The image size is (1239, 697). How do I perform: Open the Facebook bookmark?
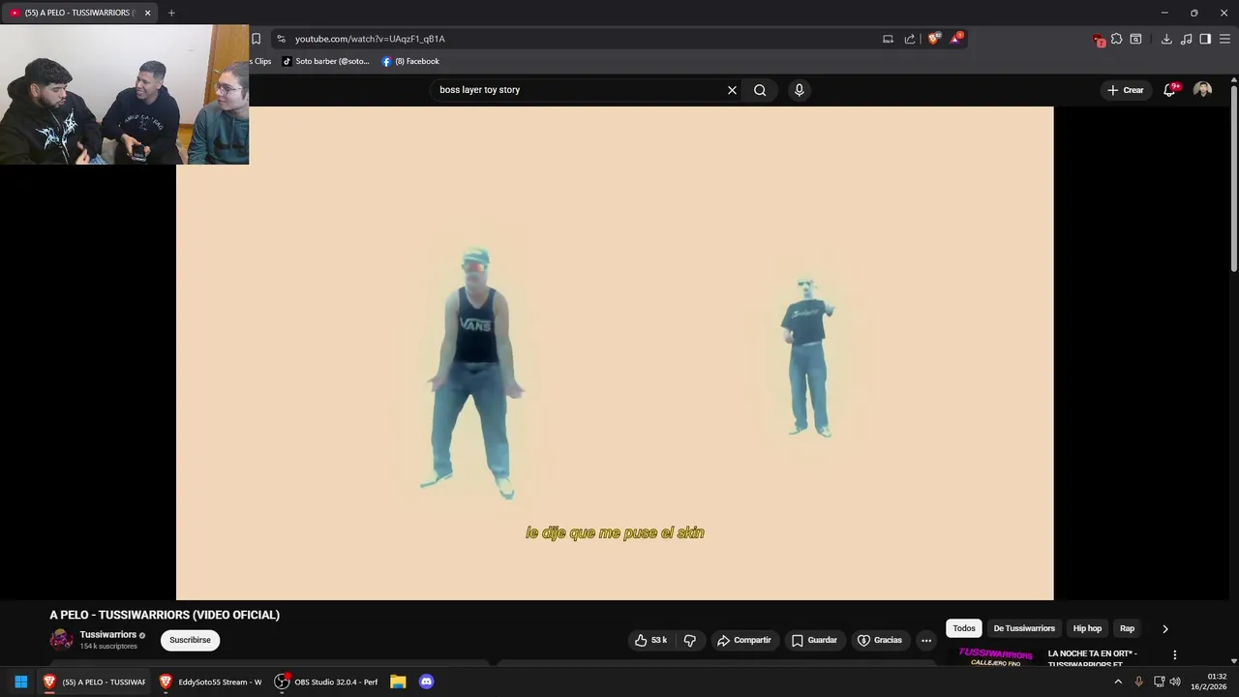[x=410, y=61]
